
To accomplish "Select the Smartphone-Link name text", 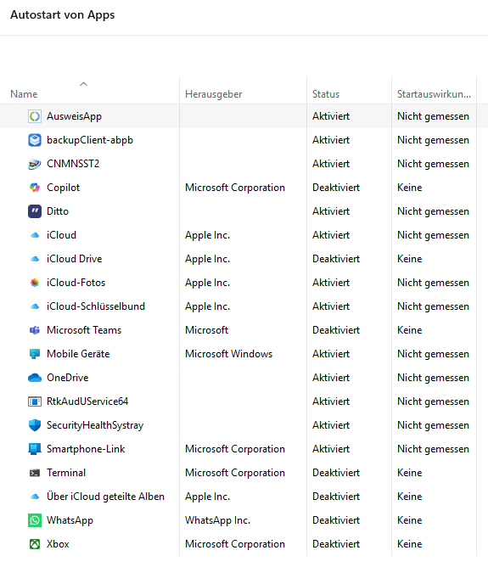I will point(86,449).
